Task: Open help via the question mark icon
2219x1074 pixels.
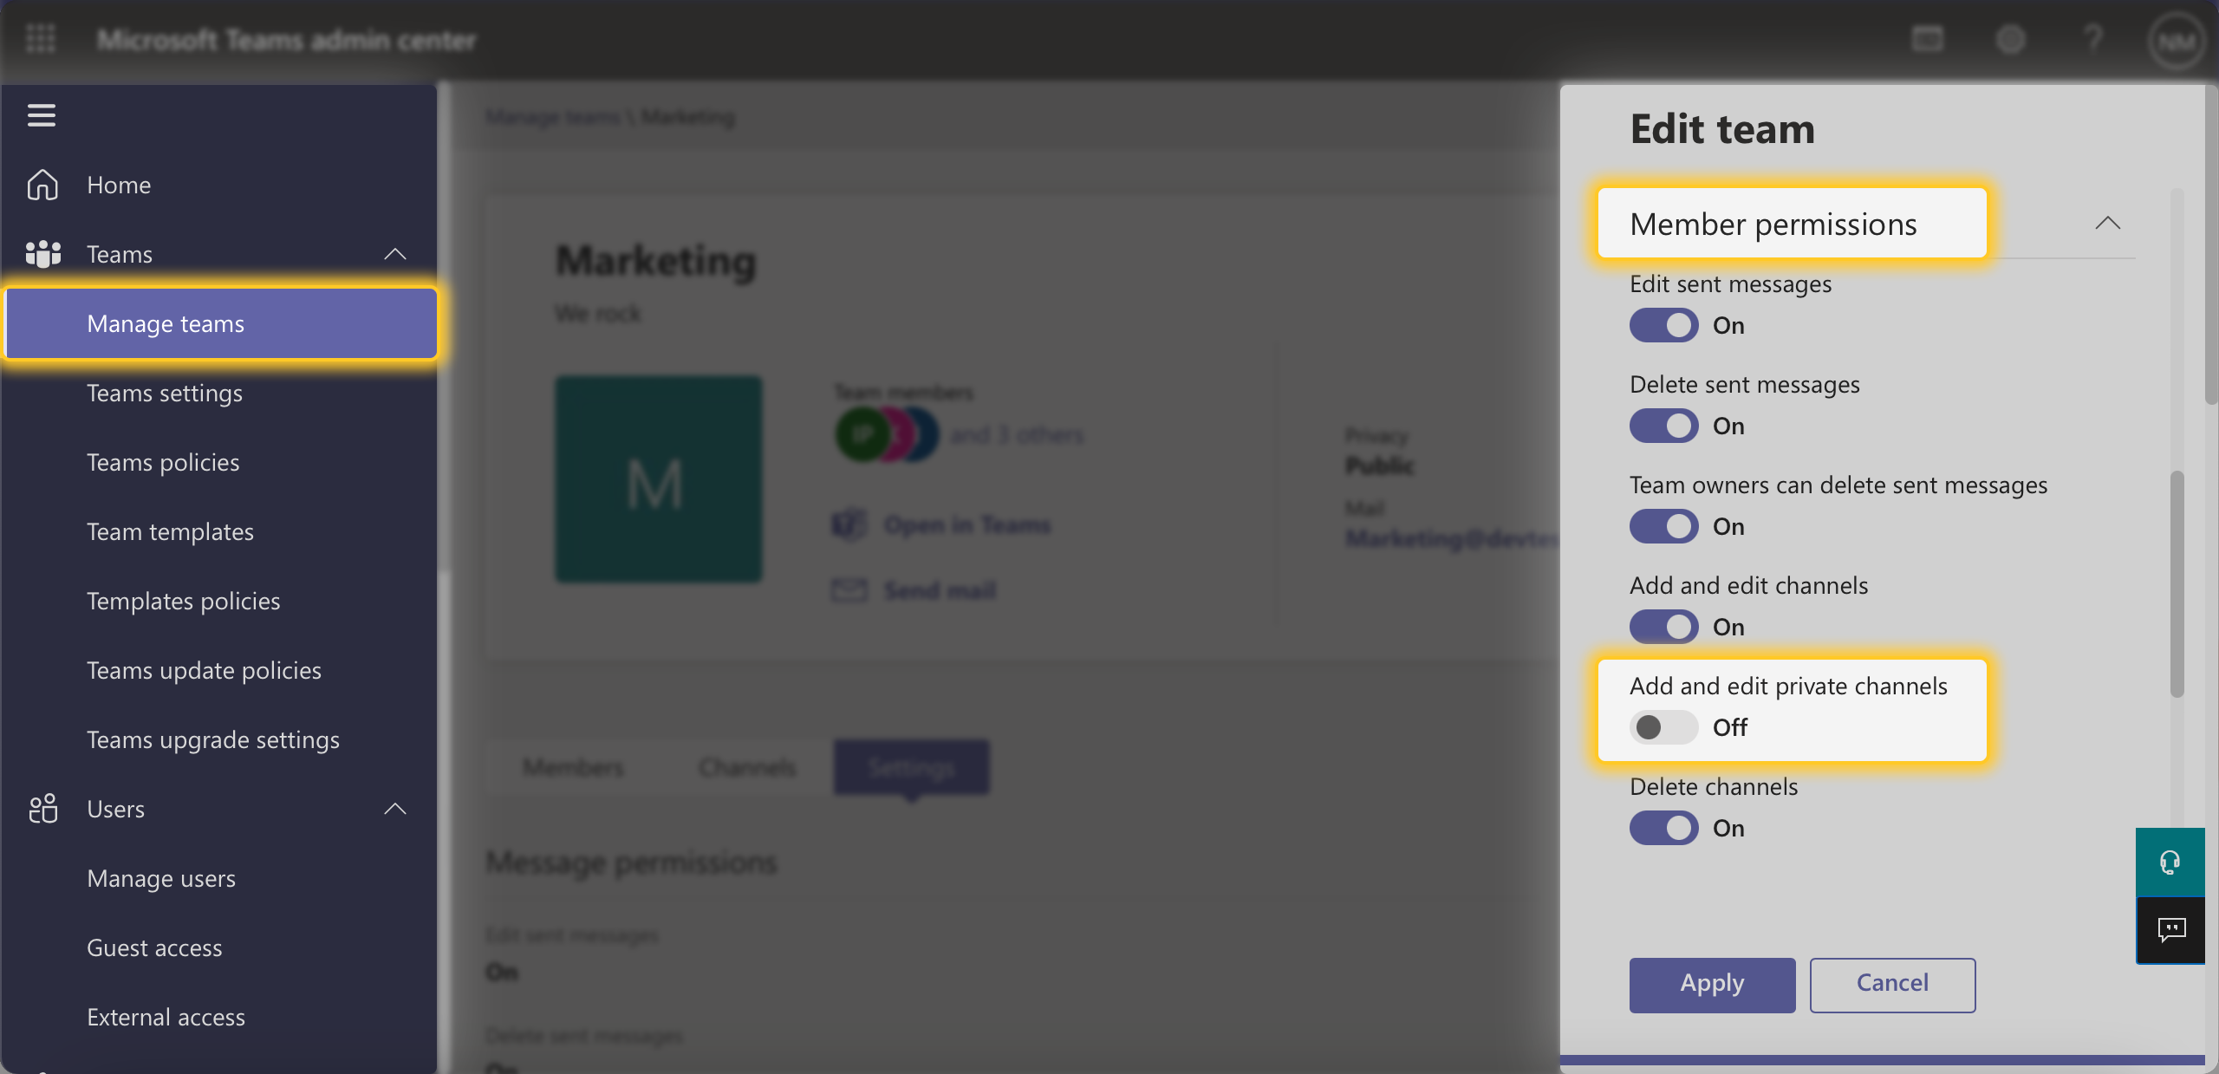Action: pyautogui.click(x=2093, y=39)
